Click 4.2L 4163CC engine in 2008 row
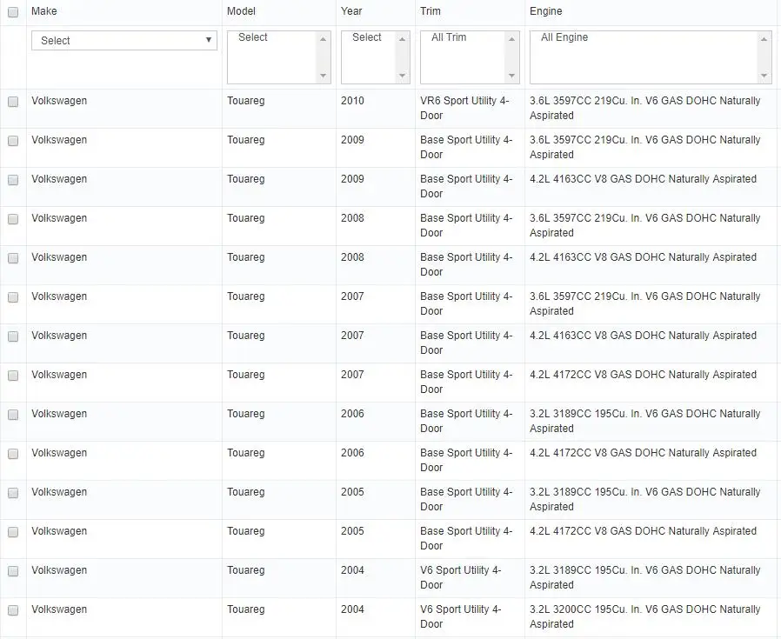781x639 pixels. point(643,257)
